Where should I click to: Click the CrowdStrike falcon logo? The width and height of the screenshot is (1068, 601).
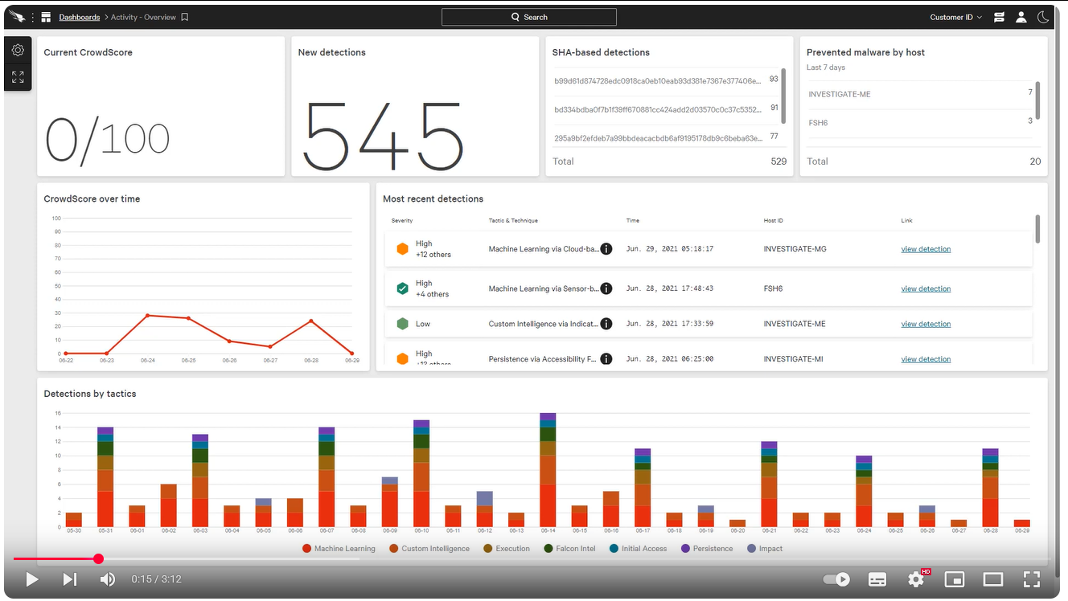(x=17, y=17)
